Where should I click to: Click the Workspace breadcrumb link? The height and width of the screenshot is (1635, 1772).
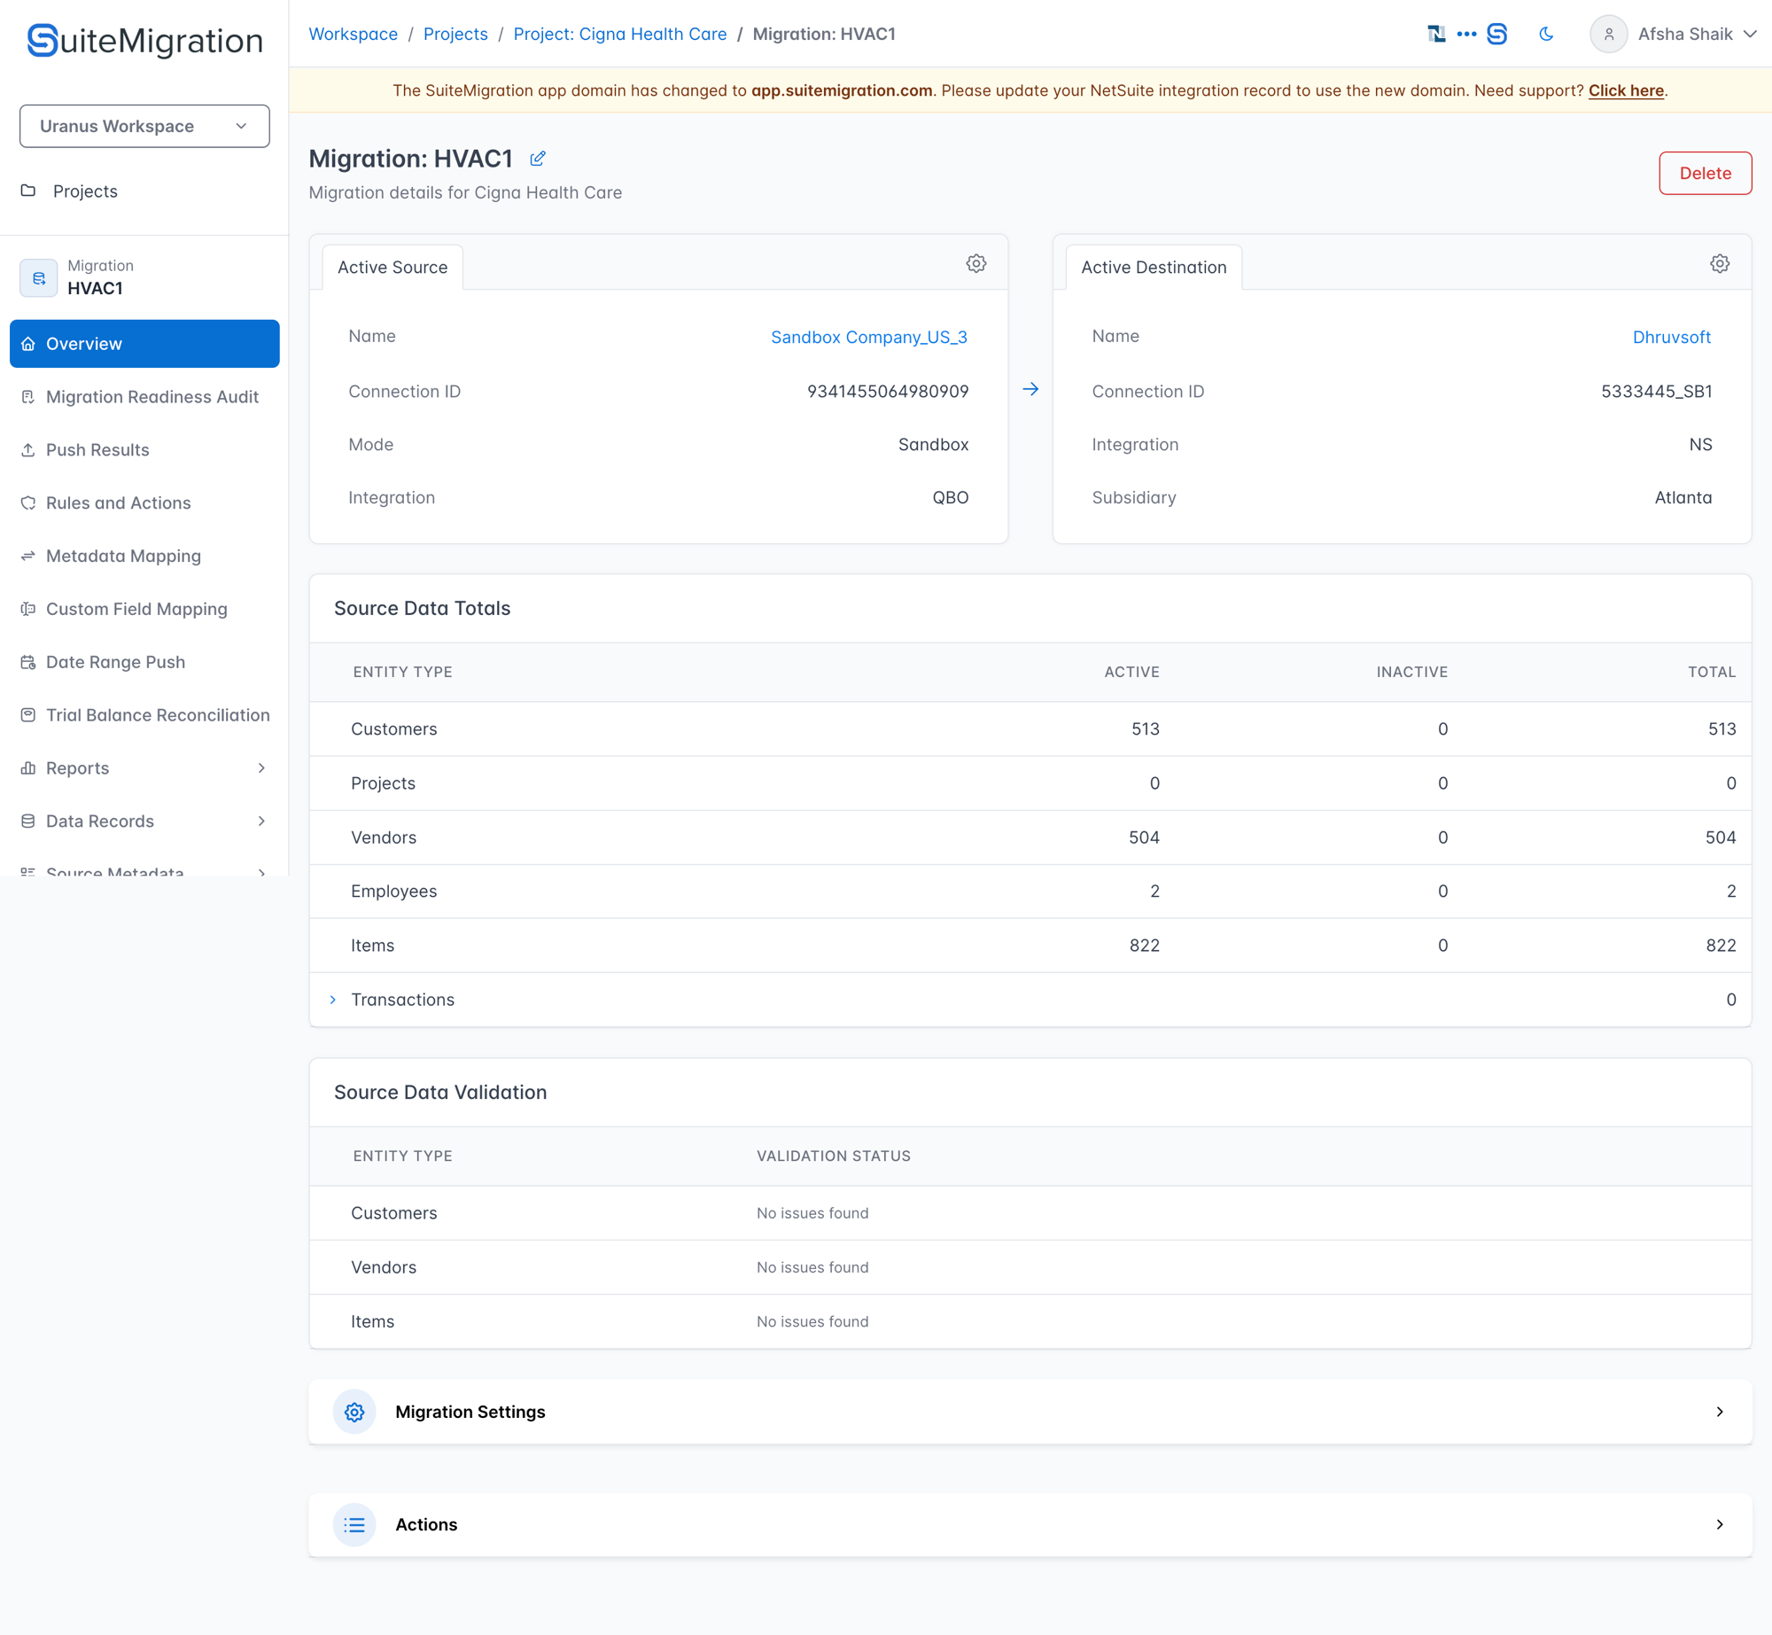[353, 34]
